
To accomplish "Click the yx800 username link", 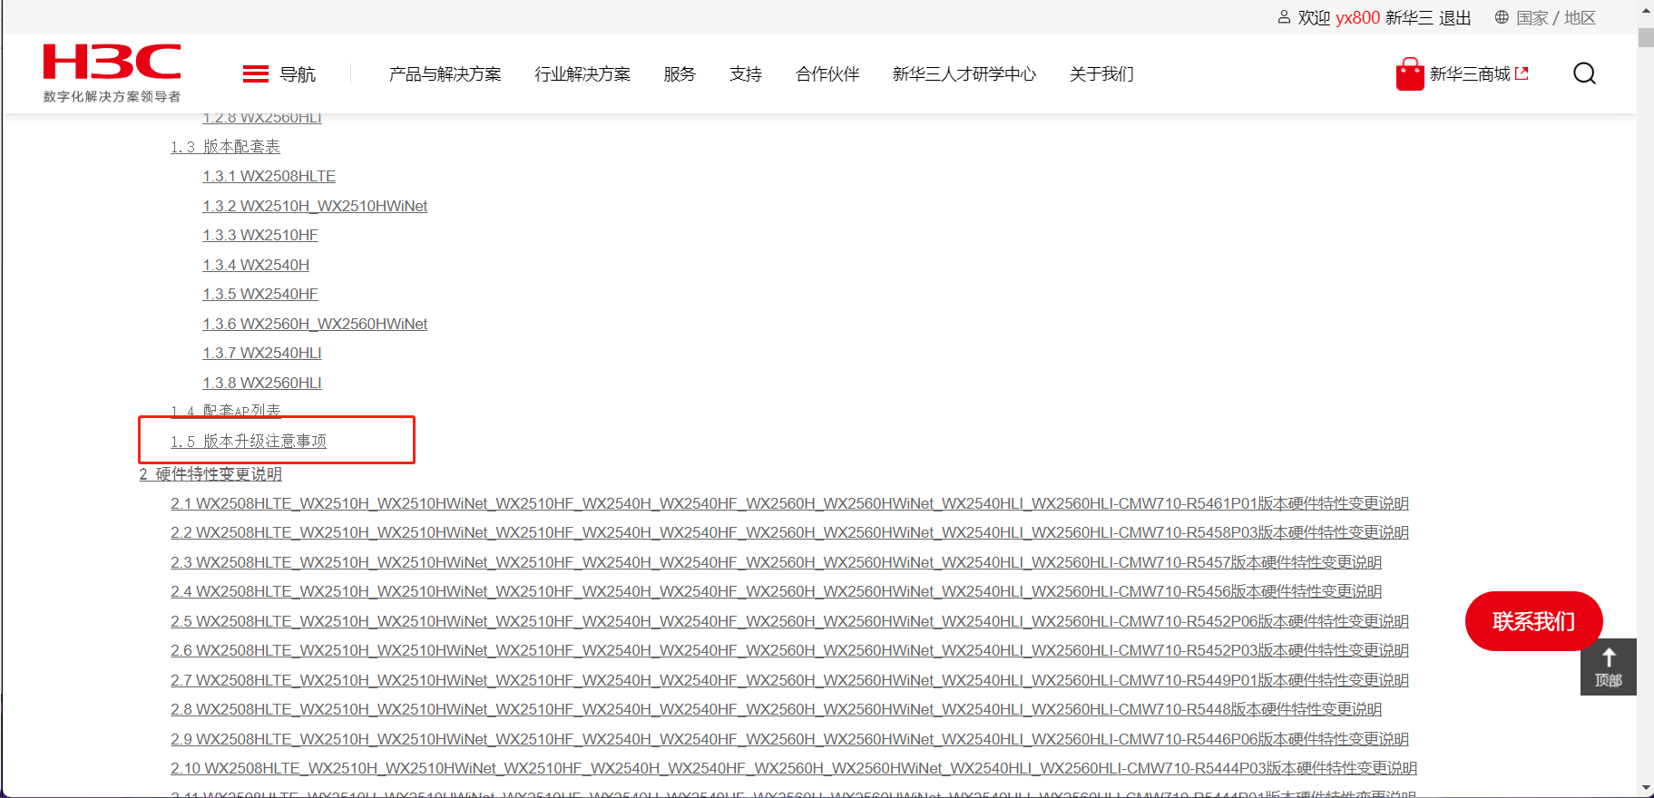I will [x=1358, y=17].
